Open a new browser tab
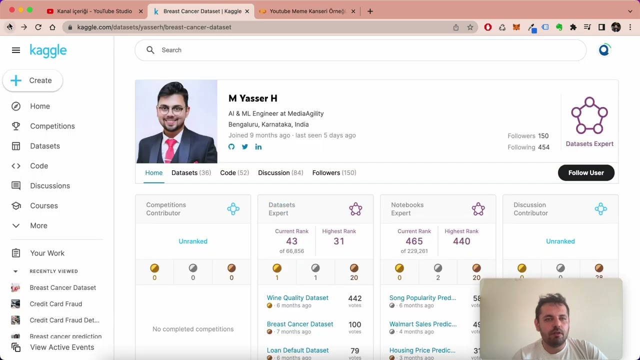640x360 pixels. click(x=370, y=11)
